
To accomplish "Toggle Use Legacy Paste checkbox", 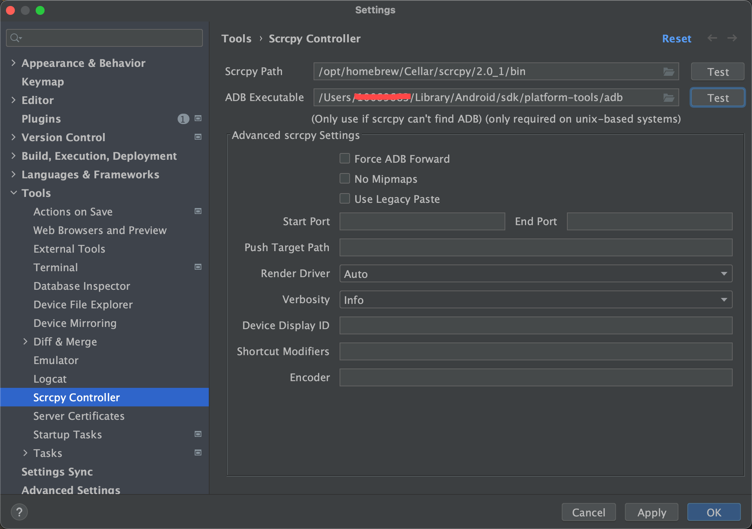I will (x=345, y=199).
